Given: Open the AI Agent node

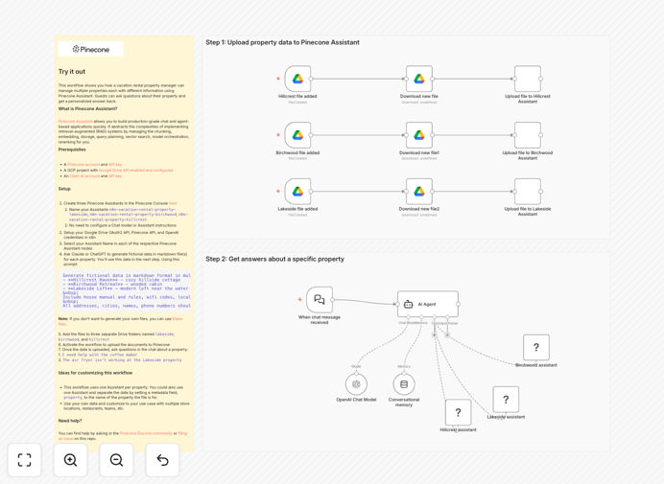Looking at the screenshot, I should [x=428, y=304].
